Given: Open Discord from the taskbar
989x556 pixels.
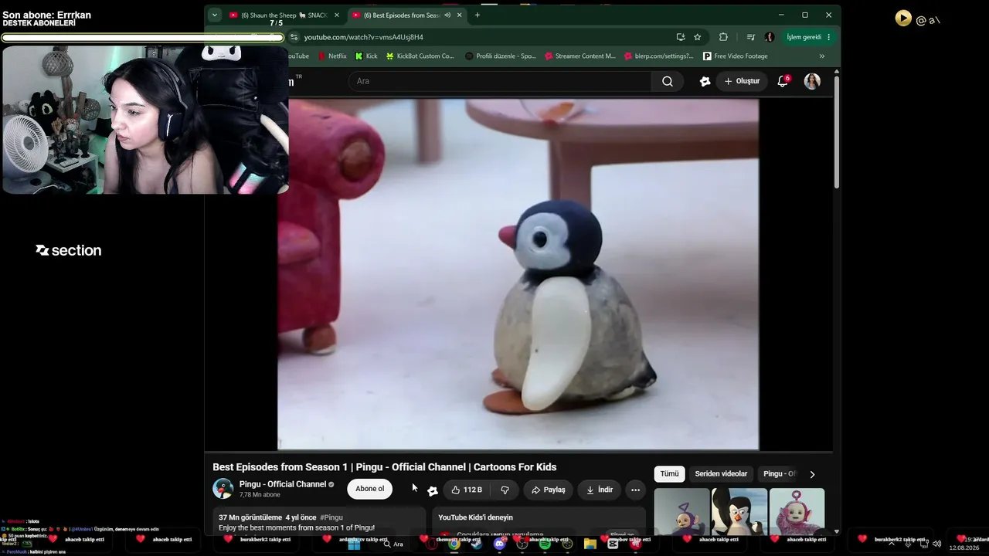Looking at the screenshot, I should [499, 544].
